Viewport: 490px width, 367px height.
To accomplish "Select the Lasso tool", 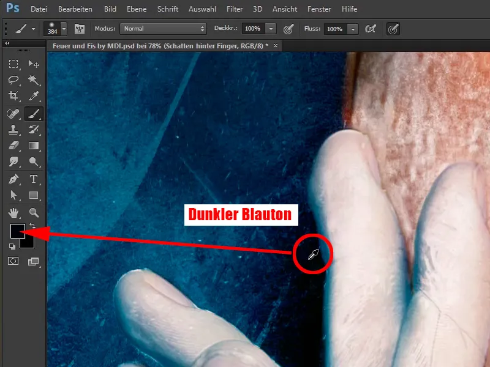I will 13,80.
